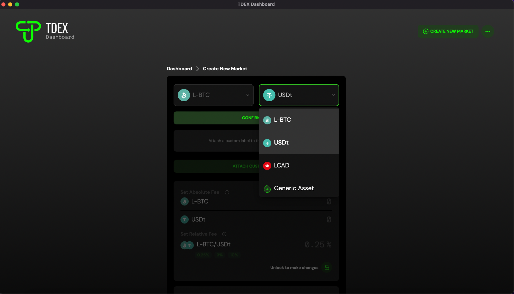The image size is (514, 294).
Task: Expand the USDt asset selector dropdown
Action: (299, 94)
